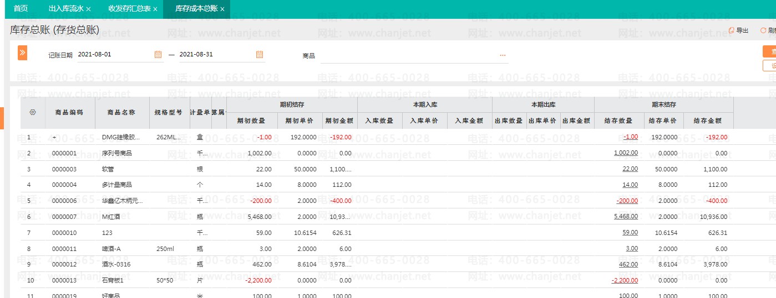Click the 结存数量 column header
The height and width of the screenshot is (298, 776).
(x=619, y=120)
